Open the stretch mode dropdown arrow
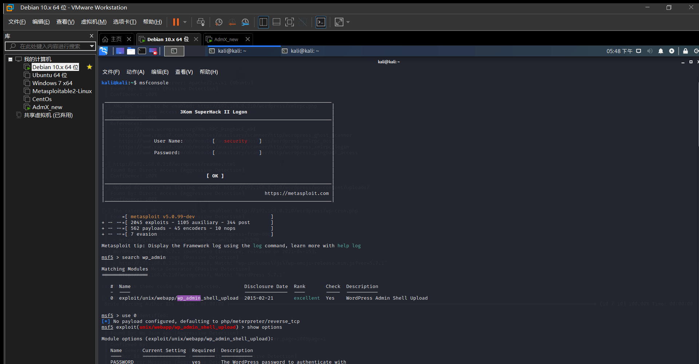This screenshot has width=699, height=364. 348,22
